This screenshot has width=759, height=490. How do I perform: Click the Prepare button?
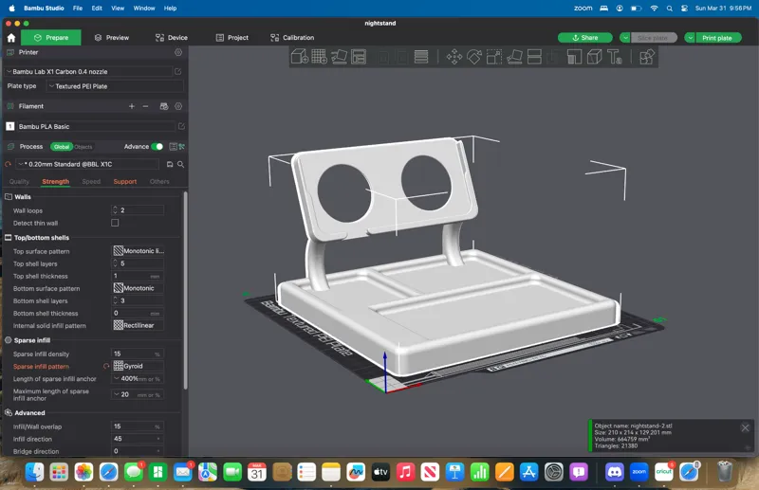click(x=51, y=38)
